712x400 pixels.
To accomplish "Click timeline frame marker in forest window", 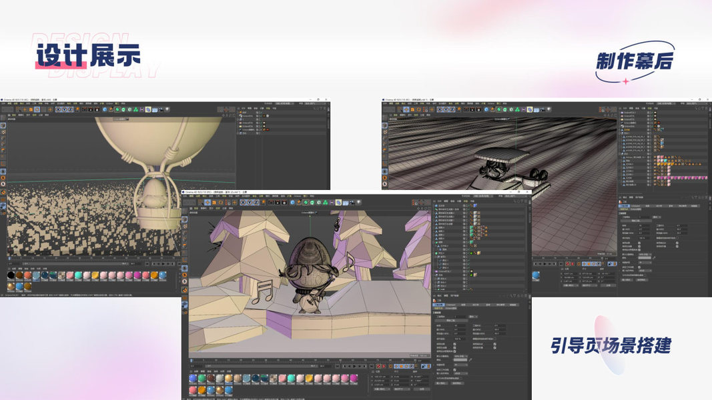I will pos(191,361).
